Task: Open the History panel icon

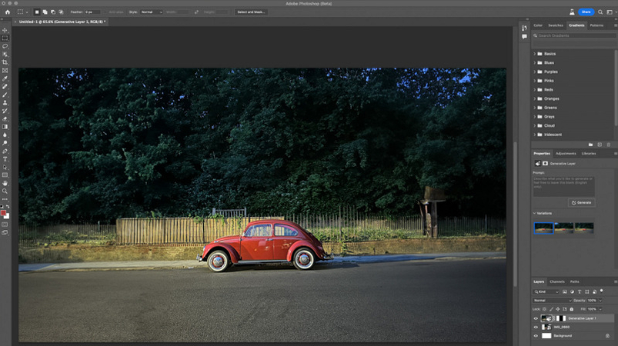Action: pyautogui.click(x=524, y=28)
